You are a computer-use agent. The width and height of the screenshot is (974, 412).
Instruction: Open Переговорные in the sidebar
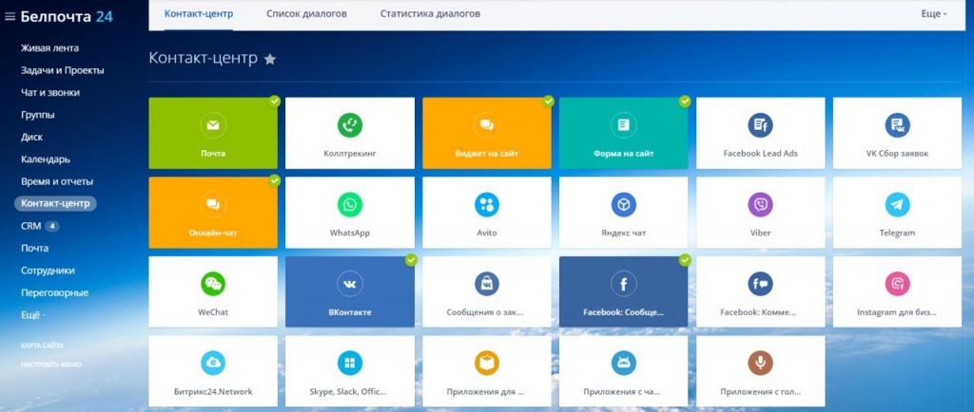pyautogui.click(x=54, y=292)
